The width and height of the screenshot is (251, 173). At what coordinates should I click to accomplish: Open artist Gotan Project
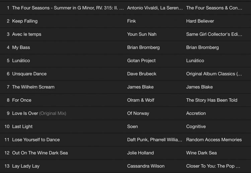(x=141, y=61)
